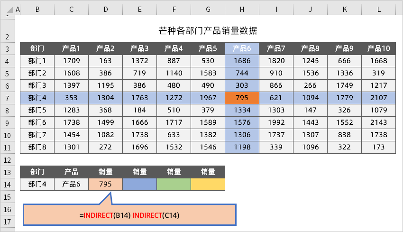Select the row 7 header
Viewport: 403px width, 232px height.
(8, 98)
